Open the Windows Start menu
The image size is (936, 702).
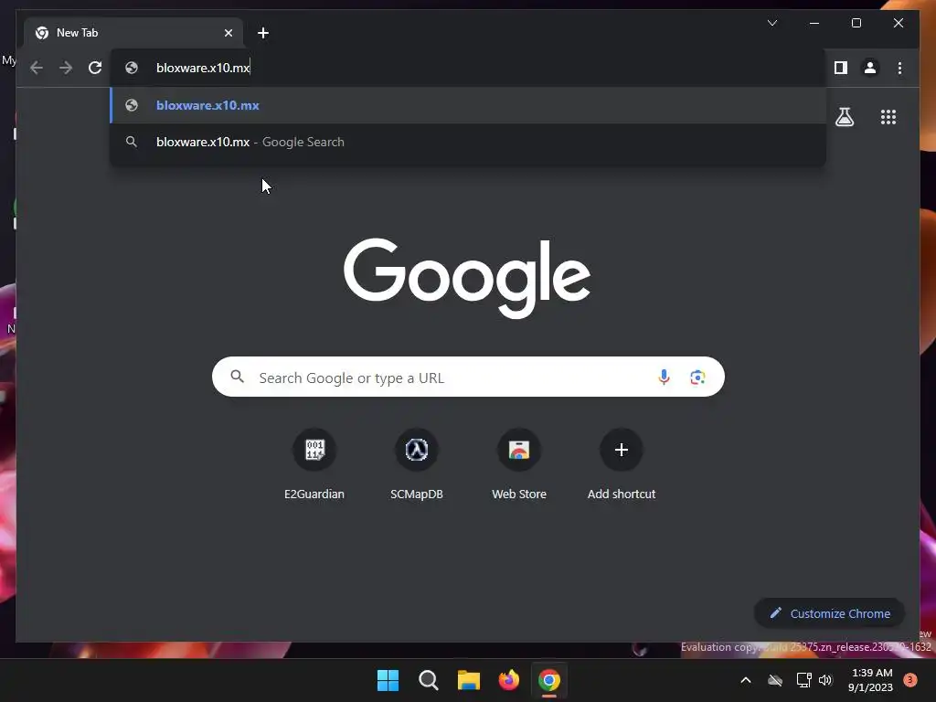388,680
